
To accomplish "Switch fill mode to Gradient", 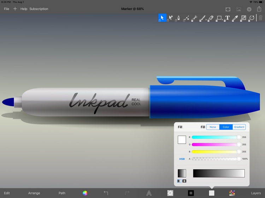I will pyautogui.click(x=239, y=127).
